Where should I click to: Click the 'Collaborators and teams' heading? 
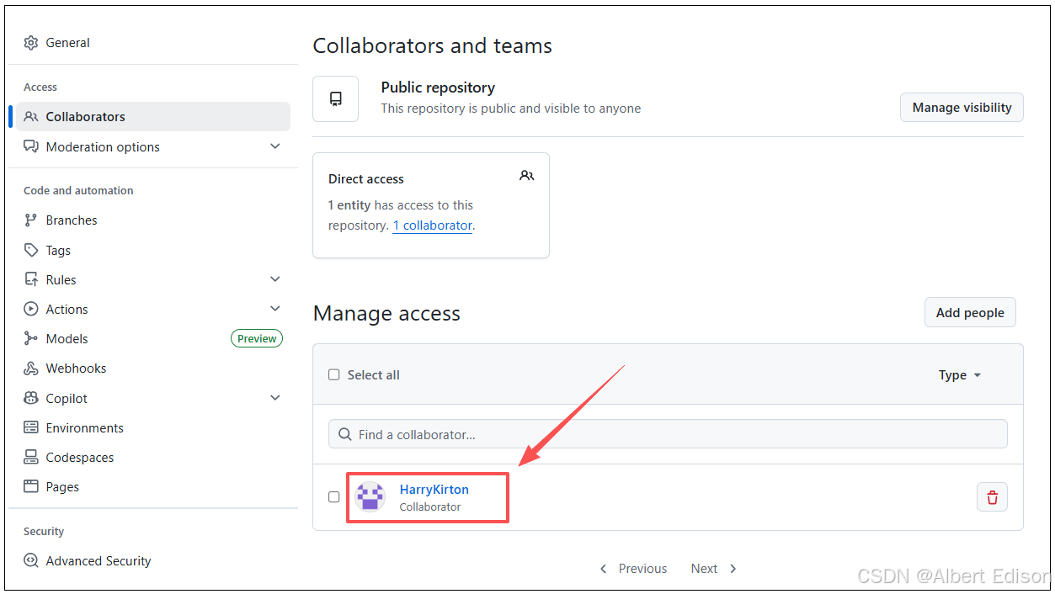[x=433, y=45]
